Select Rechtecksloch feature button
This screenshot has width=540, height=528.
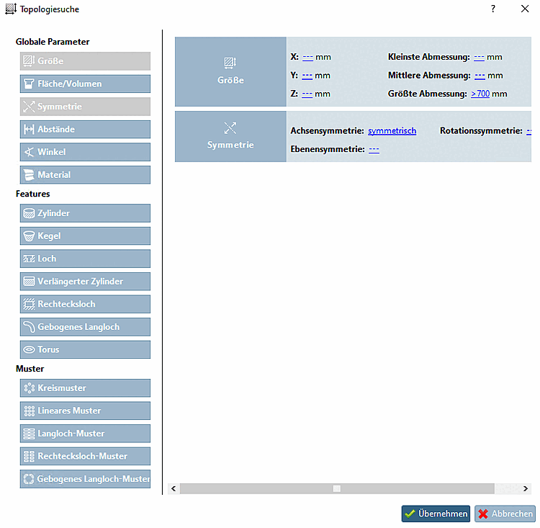click(85, 304)
